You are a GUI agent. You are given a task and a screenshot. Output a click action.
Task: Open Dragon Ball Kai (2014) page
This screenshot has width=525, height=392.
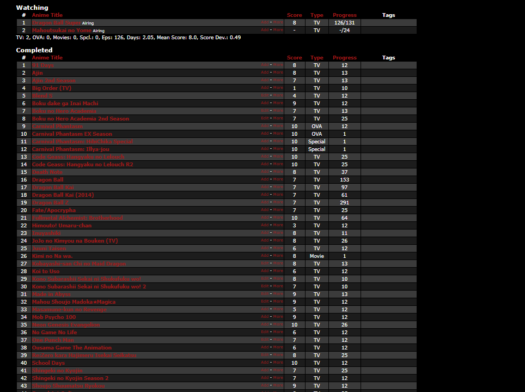(x=63, y=195)
